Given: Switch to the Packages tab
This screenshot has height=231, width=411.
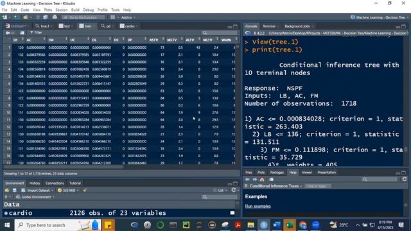Looking at the screenshot, I should 277,173.
